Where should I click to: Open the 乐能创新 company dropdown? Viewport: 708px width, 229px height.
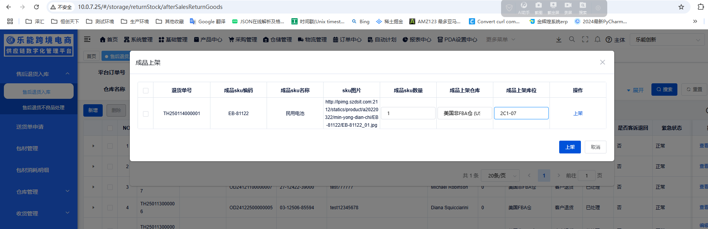(x=667, y=40)
